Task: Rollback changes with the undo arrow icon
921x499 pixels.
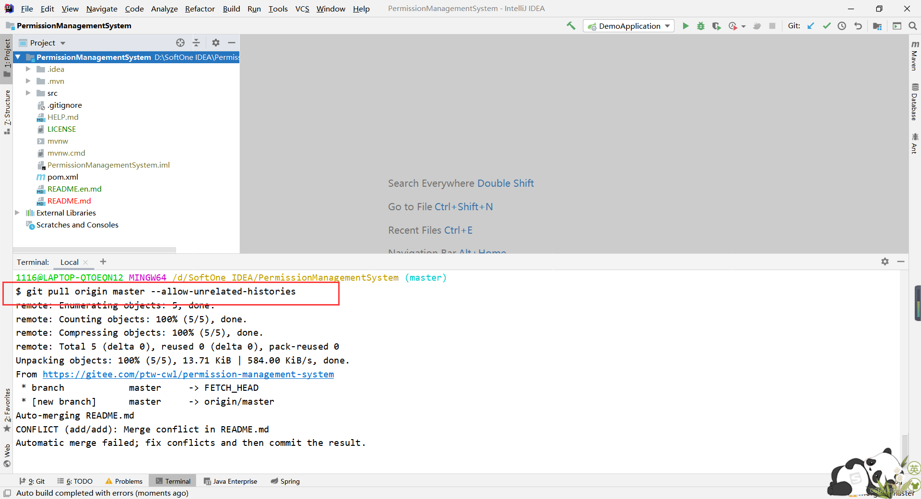Action: coord(858,26)
